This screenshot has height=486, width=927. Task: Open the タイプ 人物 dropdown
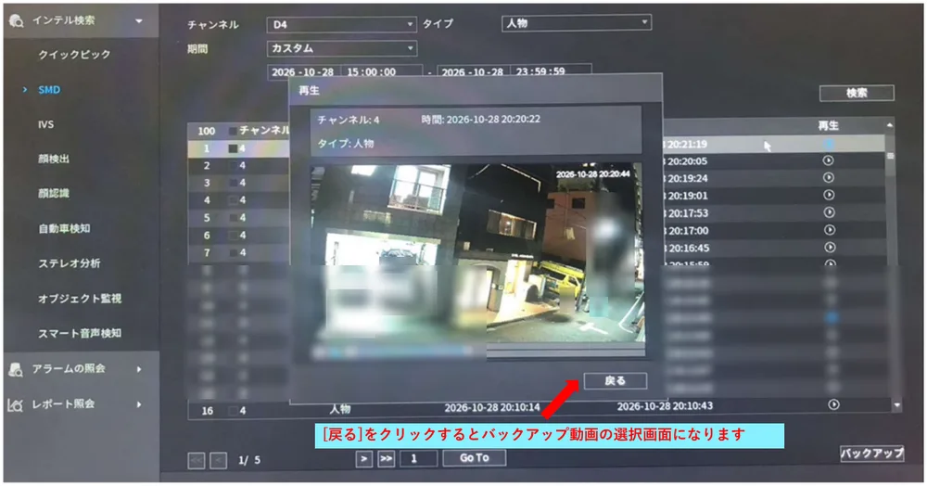click(577, 23)
